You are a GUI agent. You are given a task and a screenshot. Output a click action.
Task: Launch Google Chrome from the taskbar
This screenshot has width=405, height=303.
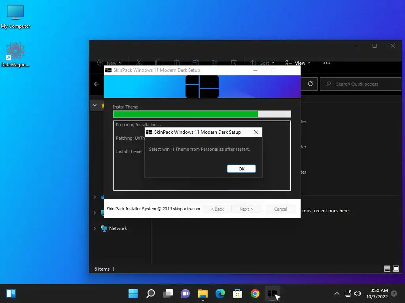(x=255, y=294)
